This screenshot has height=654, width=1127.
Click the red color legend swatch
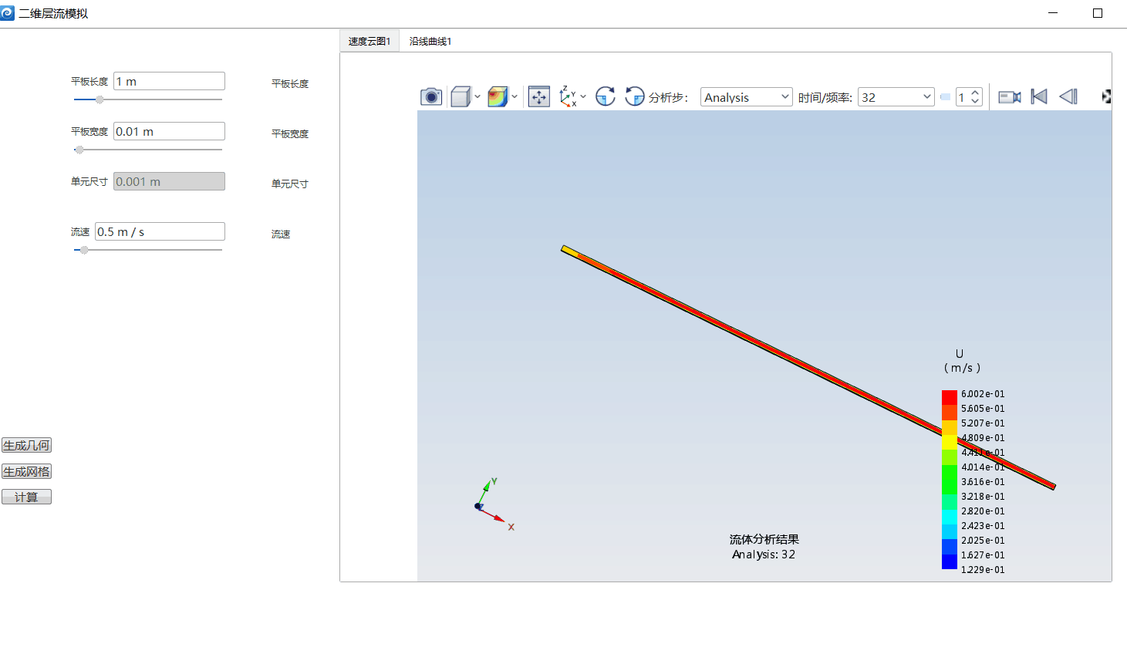pyautogui.click(x=950, y=397)
